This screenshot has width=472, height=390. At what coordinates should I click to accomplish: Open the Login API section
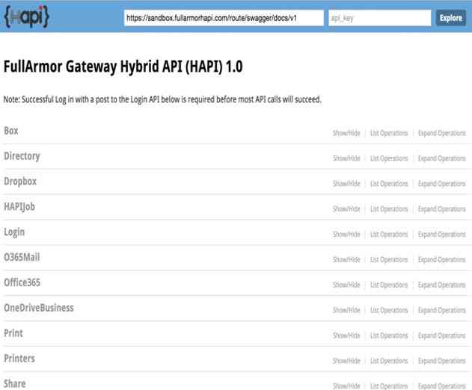pos(14,232)
